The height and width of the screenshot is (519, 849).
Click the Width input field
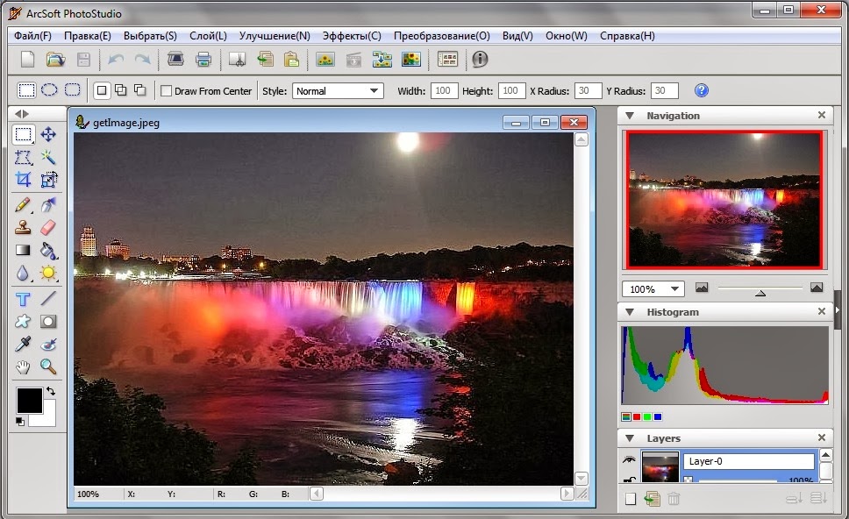tap(445, 90)
